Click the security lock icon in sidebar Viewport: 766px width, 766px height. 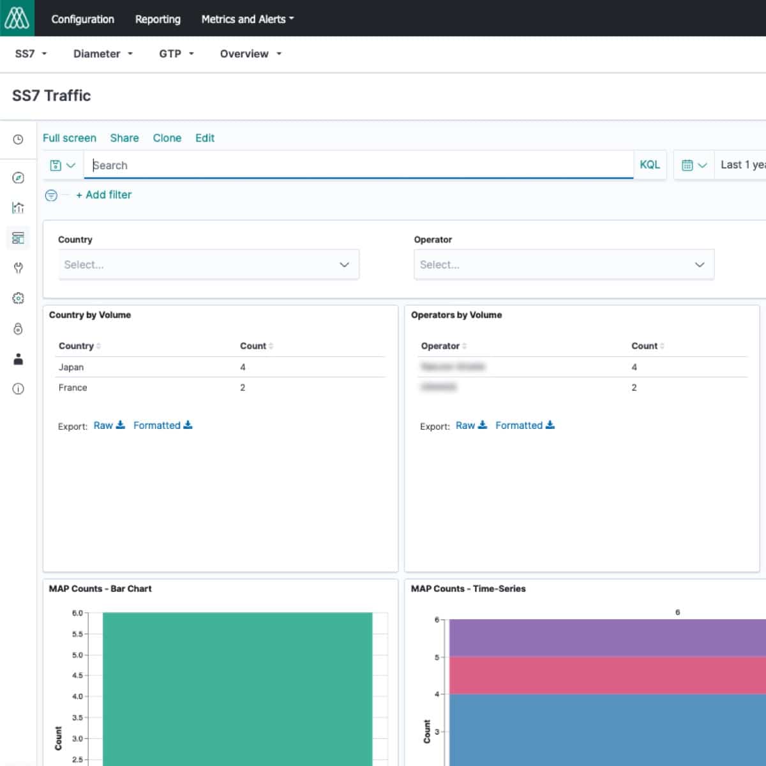click(18, 328)
